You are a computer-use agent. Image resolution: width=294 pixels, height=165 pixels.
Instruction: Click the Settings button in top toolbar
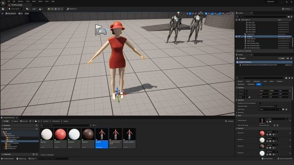(287, 9)
